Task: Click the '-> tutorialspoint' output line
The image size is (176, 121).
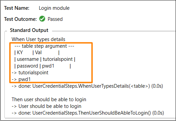Action: tap(30, 73)
